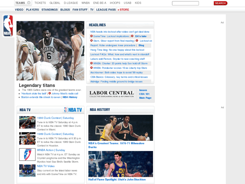
Task: Open 'Boston extends title streak to seven'
Action: click(41, 97)
